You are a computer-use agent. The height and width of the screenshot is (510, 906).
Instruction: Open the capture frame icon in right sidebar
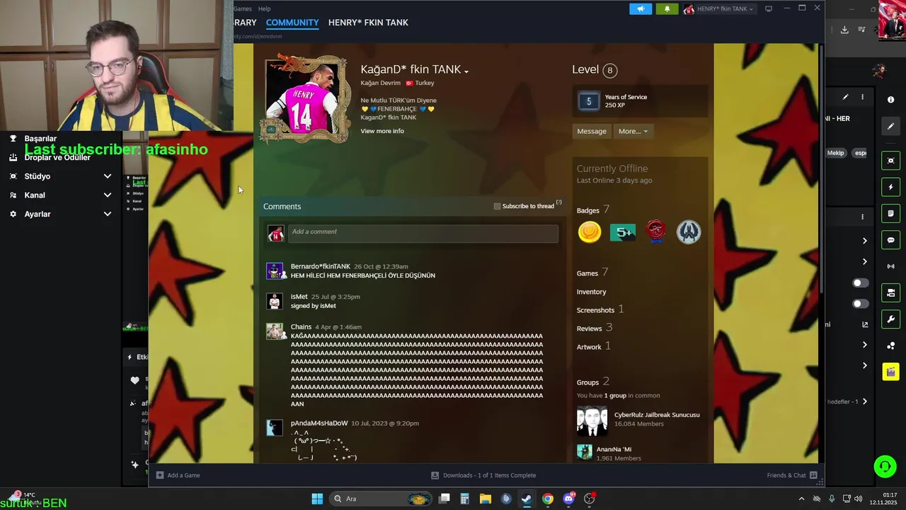click(890, 161)
